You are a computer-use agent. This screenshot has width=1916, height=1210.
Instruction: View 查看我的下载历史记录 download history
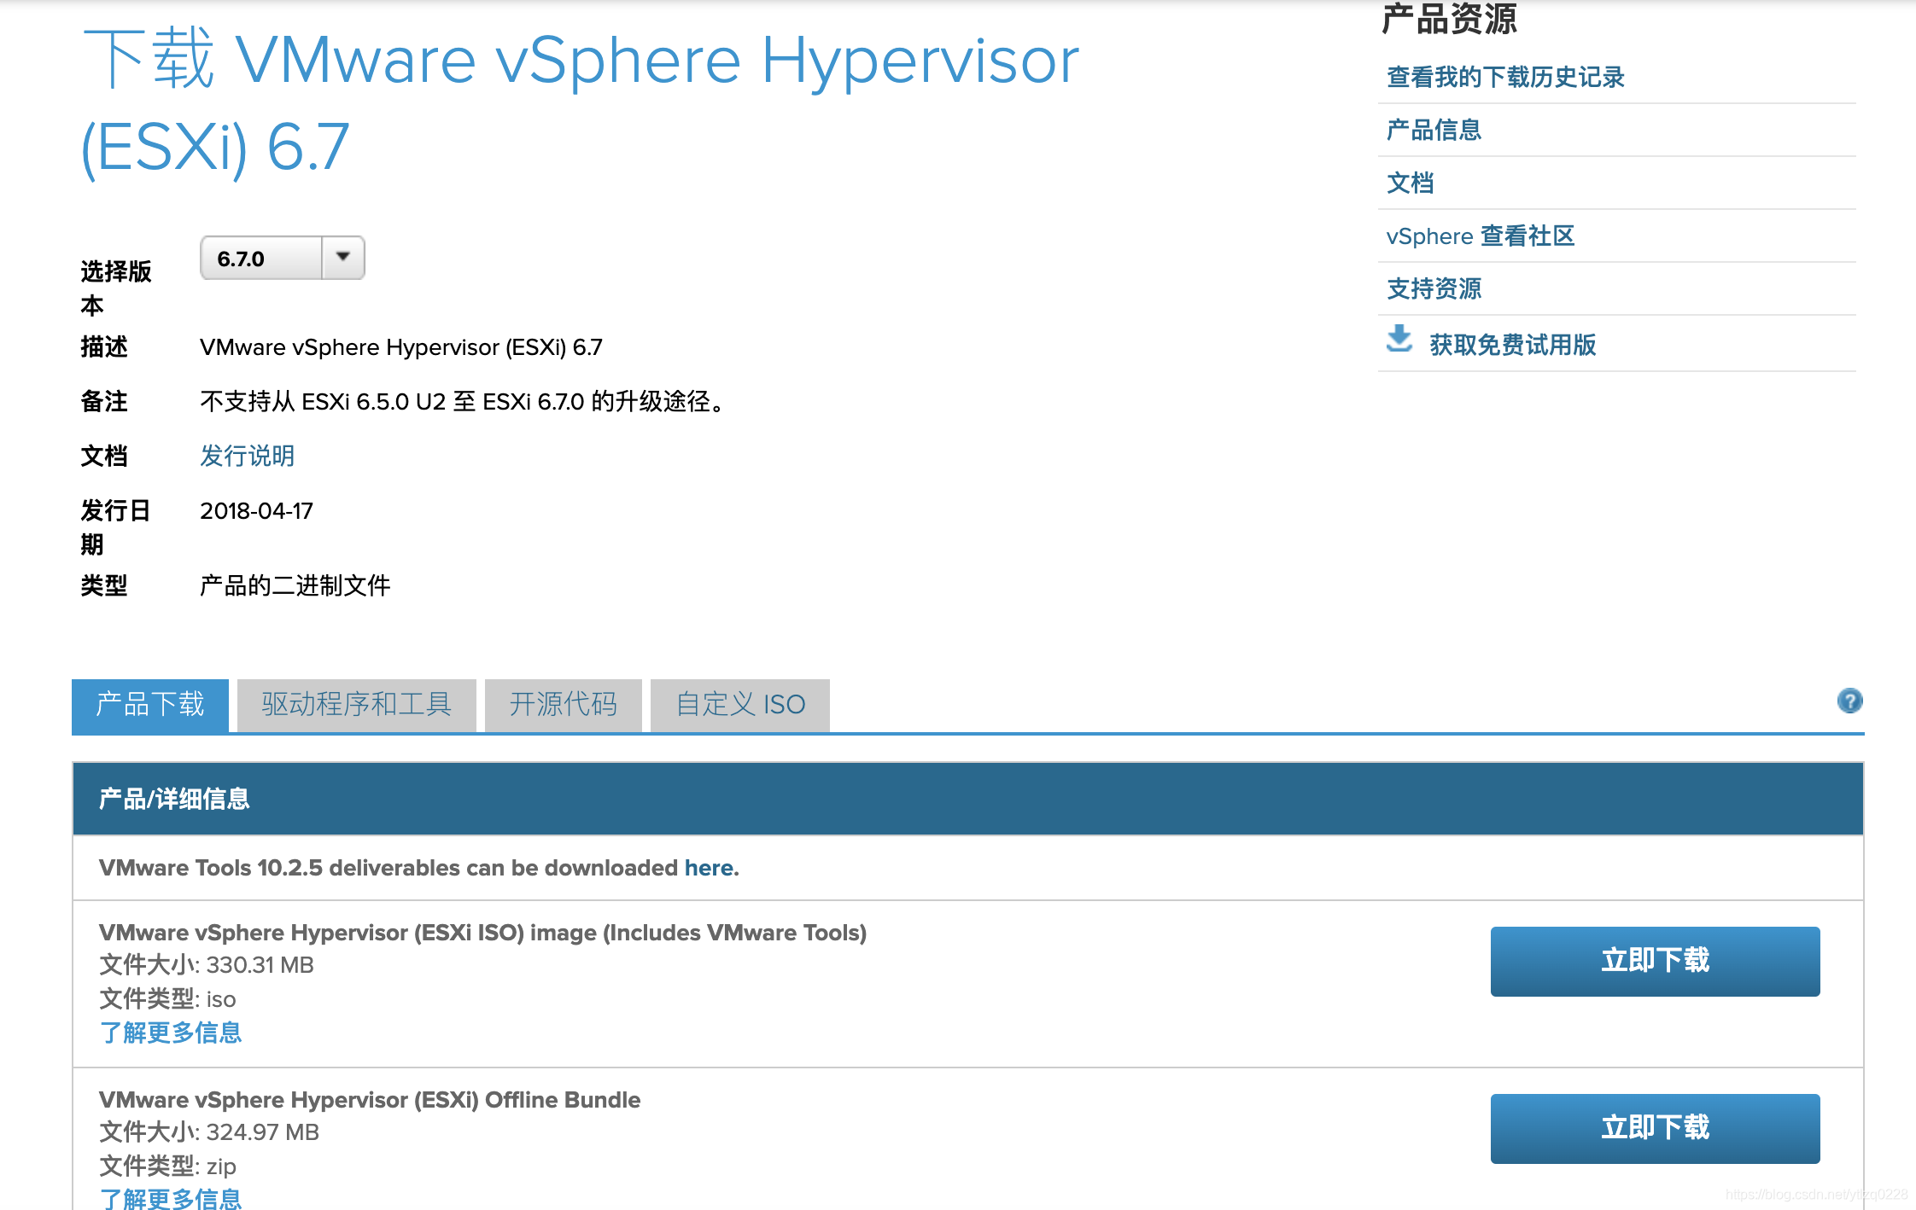(x=1505, y=77)
